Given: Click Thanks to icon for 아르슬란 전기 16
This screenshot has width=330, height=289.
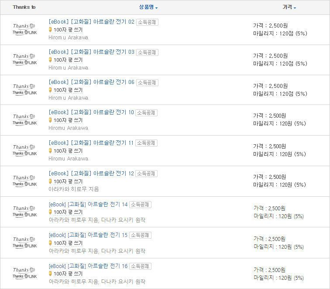Looking at the screenshot, I should tap(24, 270).
